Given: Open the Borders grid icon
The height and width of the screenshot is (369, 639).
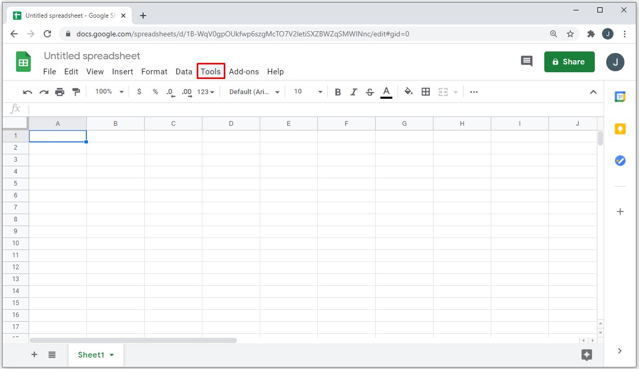Looking at the screenshot, I should (426, 92).
